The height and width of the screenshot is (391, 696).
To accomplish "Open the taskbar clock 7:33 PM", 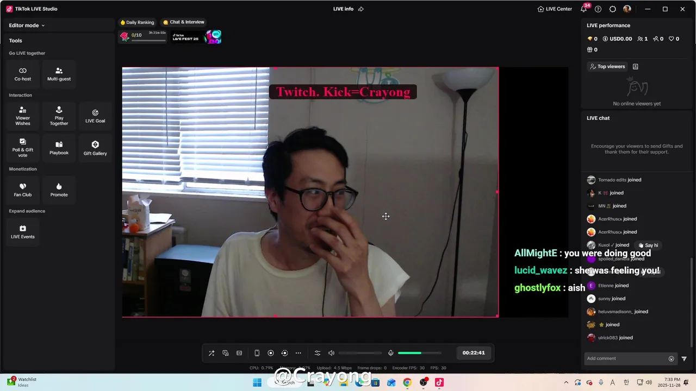I will pyautogui.click(x=669, y=382).
